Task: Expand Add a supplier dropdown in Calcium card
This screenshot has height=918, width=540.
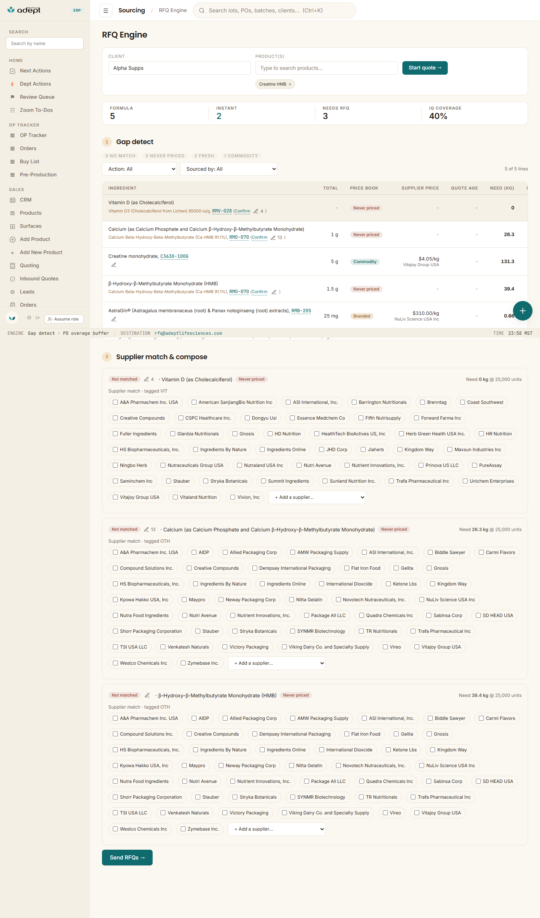Action: [x=277, y=663]
